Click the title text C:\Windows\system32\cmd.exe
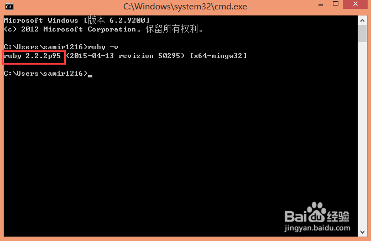 click(185, 7)
